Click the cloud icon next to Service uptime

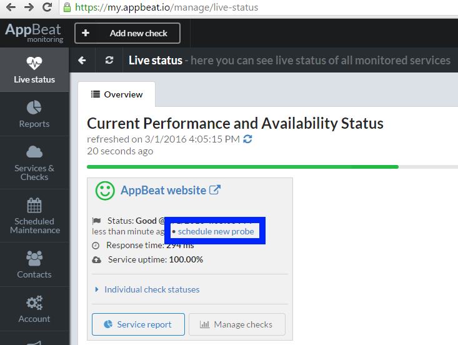[97, 260]
